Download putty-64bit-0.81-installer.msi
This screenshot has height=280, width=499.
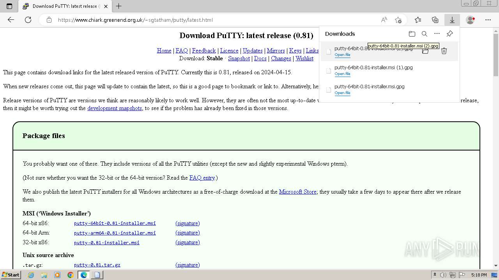click(115, 223)
